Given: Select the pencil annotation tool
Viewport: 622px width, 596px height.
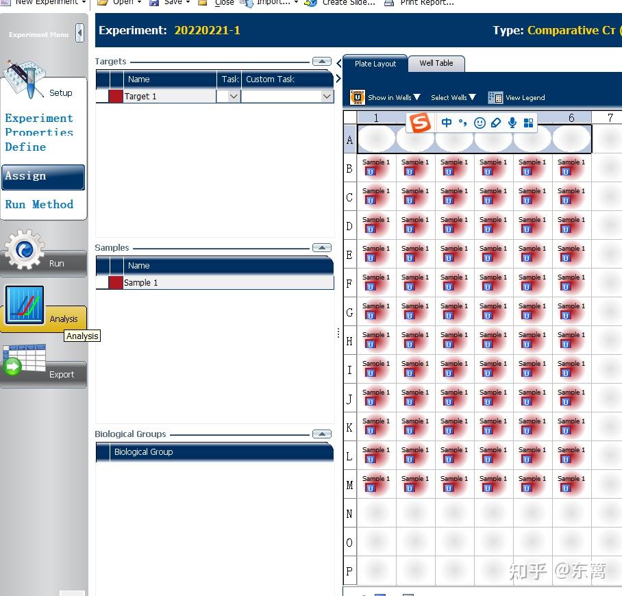Looking at the screenshot, I should click(495, 122).
